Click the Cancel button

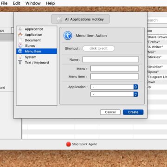(x=110, y=112)
